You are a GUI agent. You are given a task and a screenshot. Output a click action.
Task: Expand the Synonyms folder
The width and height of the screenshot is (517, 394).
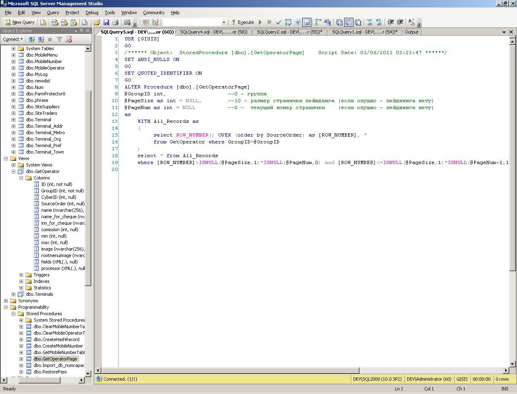click(x=6, y=301)
